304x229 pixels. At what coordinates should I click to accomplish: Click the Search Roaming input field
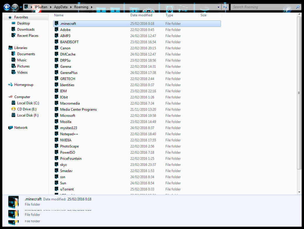[263, 7]
